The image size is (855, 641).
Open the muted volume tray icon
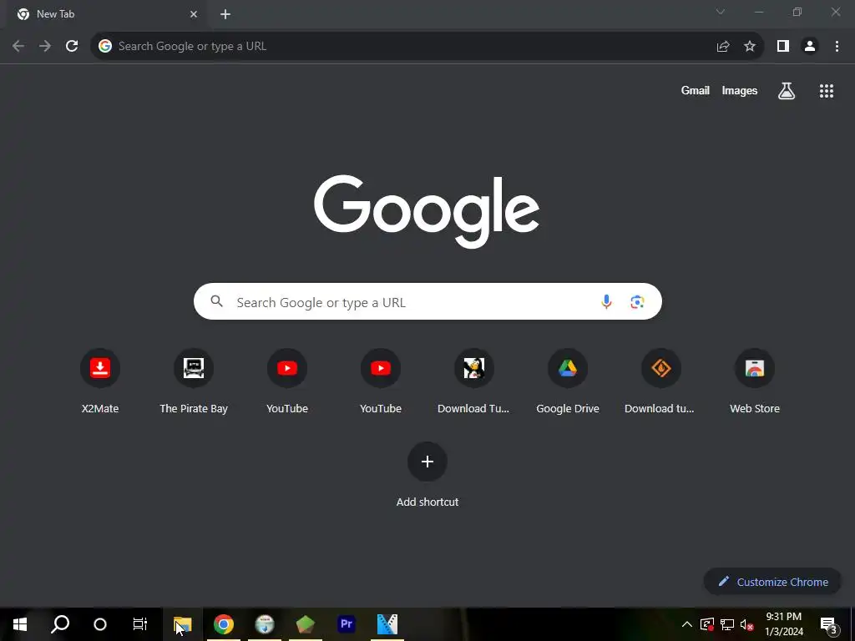pyautogui.click(x=747, y=624)
